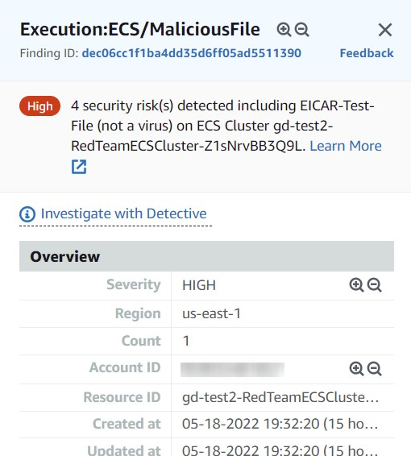Click the Created at timestamp value

pos(280,424)
